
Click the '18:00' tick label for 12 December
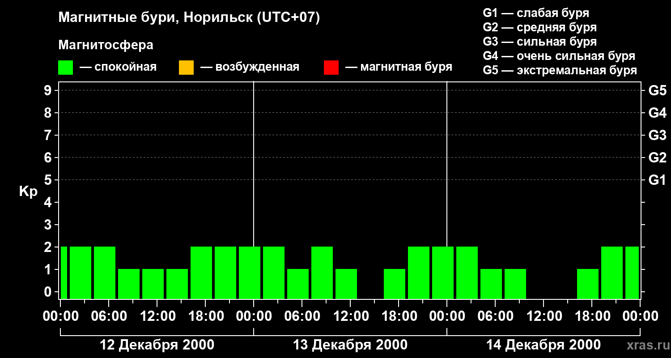point(205,316)
